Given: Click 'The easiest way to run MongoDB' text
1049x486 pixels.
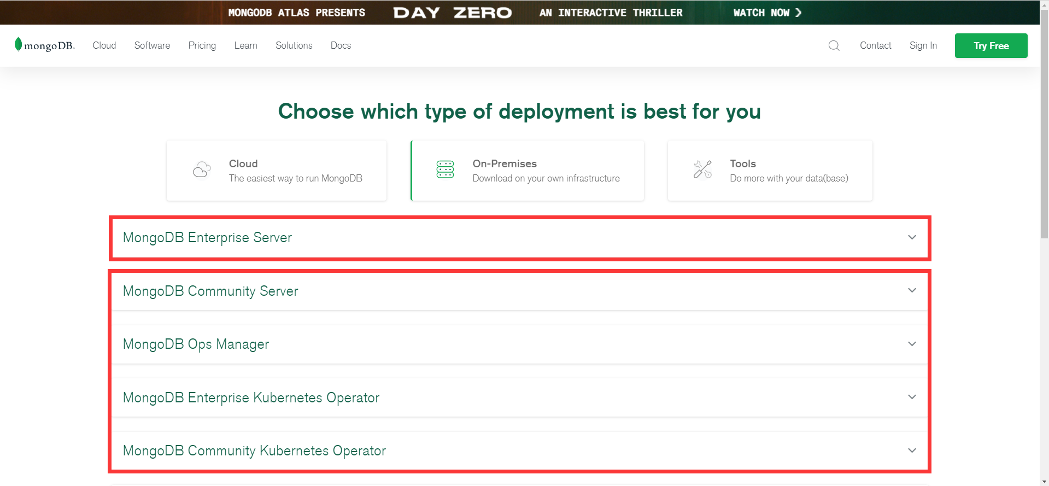Looking at the screenshot, I should [x=295, y=178].
